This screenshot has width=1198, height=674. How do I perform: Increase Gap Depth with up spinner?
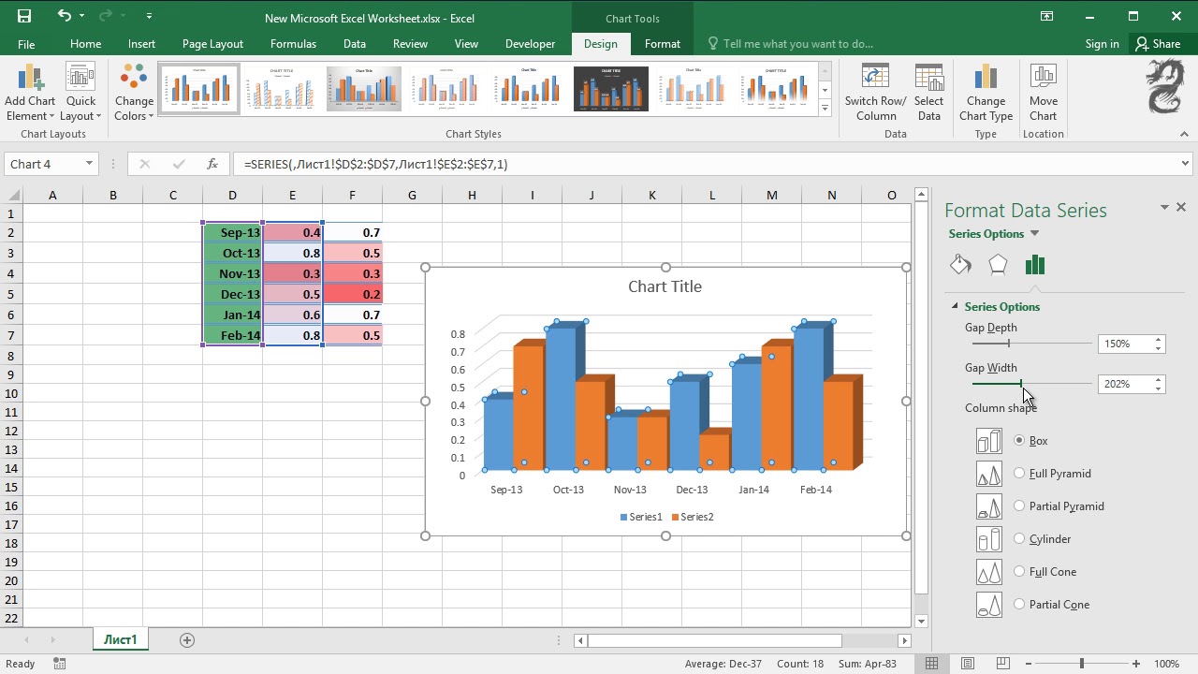1159,340
